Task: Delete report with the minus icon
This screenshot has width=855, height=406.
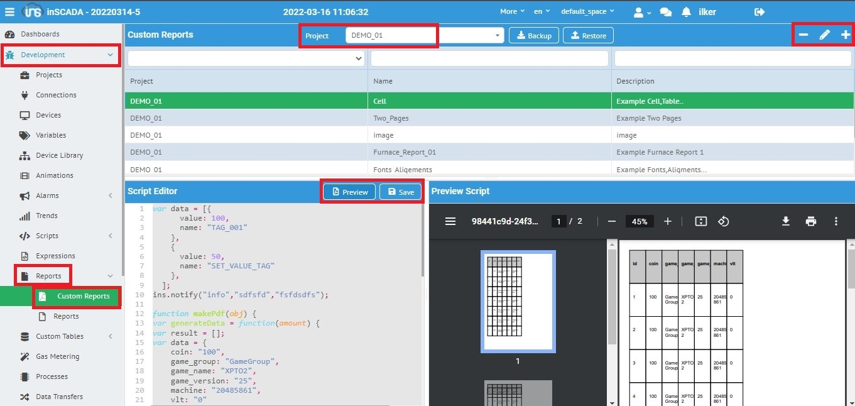Action: coord(803,35)
